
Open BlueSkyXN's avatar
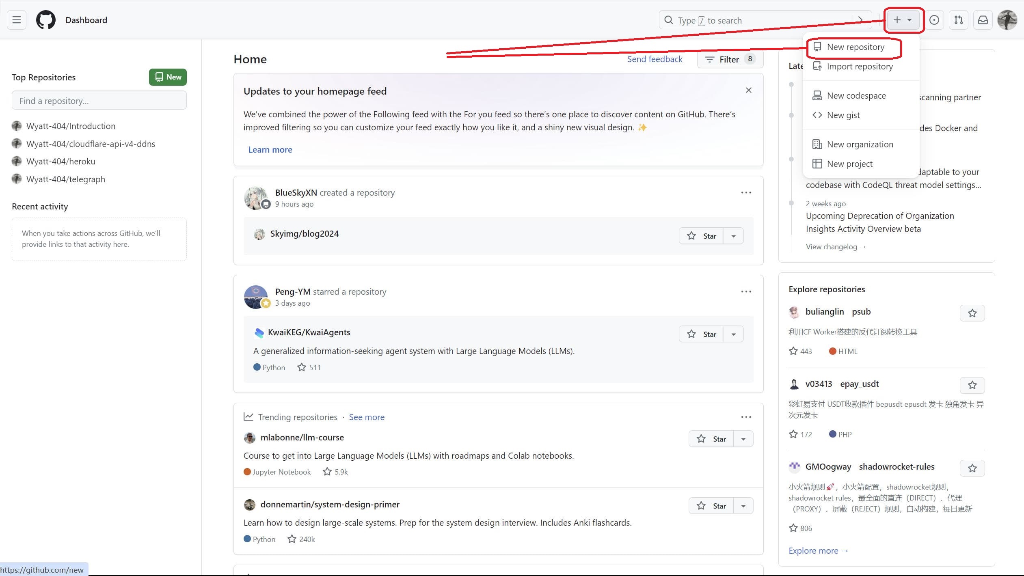tap(256, 198)
